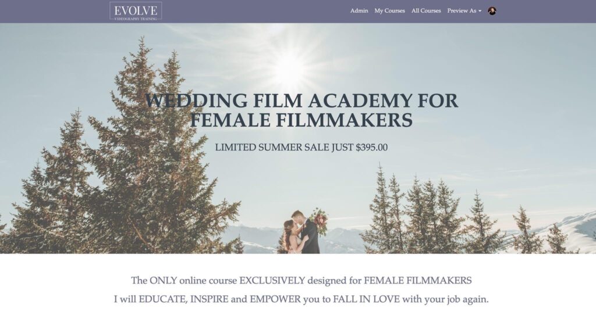Click the ONLY online course tagline text
Viewport: 596px width, 327px height.
[x=301, y=281]
